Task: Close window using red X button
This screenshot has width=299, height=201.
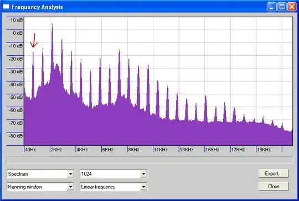Action: click(x=292, y=7)
